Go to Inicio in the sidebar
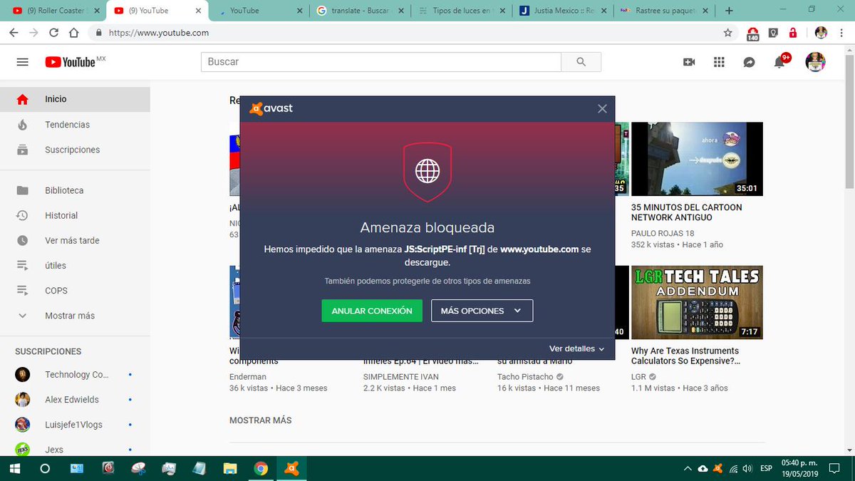The height and width of the screenshot is (481, 855). pos(75,99)
